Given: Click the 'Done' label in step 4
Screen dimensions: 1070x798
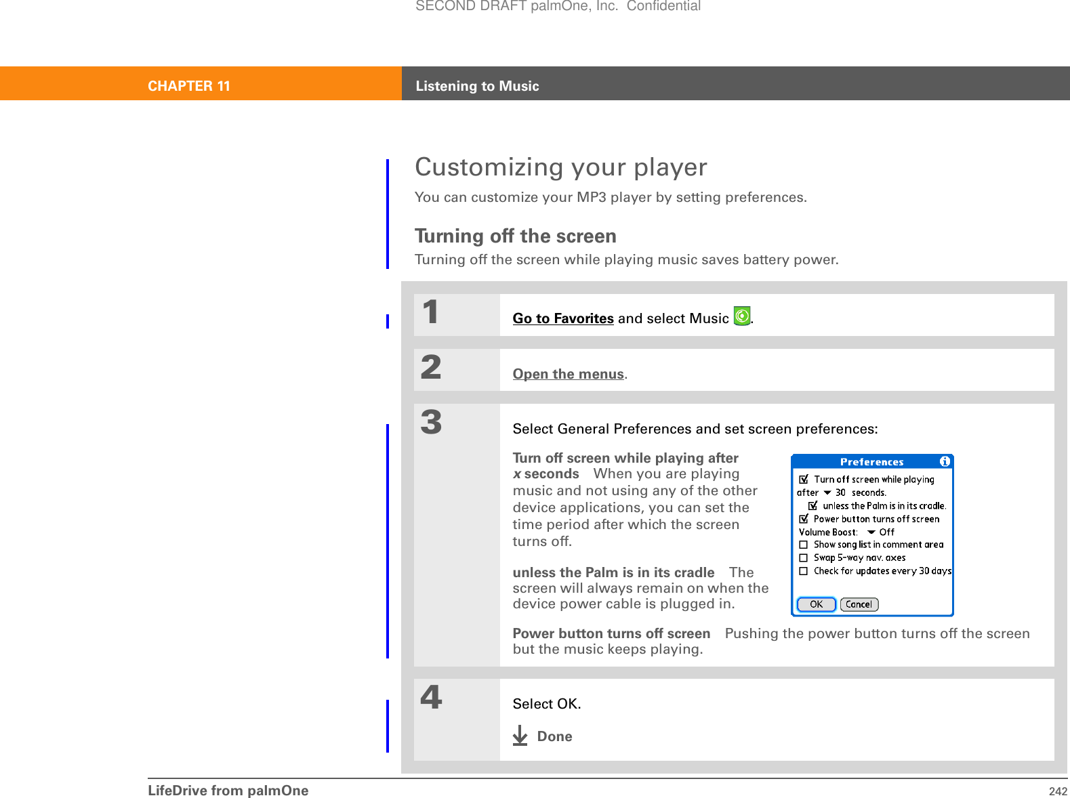Looking at the screenshot, I should [x=554, y=736].
